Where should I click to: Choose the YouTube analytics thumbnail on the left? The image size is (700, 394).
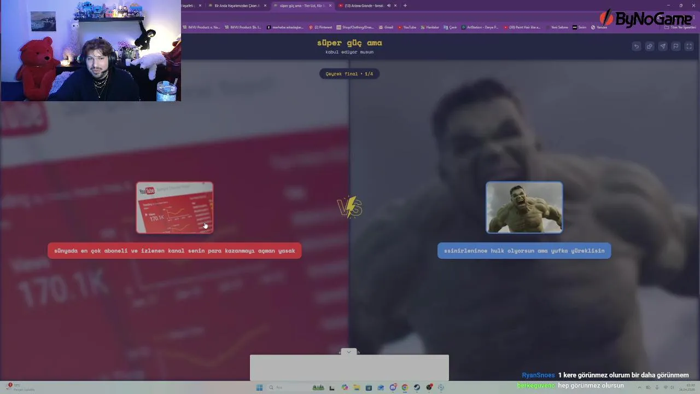click(174, 207)
